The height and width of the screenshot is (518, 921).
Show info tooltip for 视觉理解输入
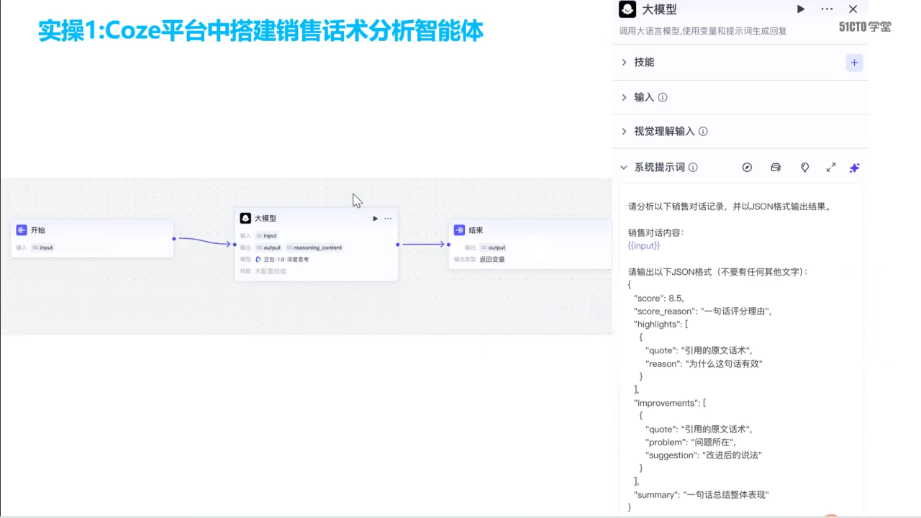(x=703, y=132)
